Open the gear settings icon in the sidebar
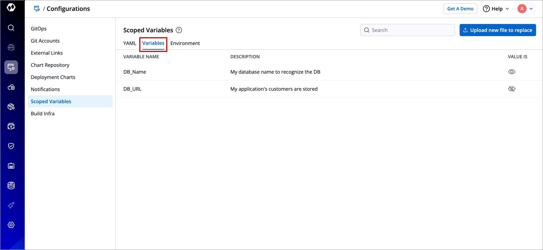 [11, 225]
